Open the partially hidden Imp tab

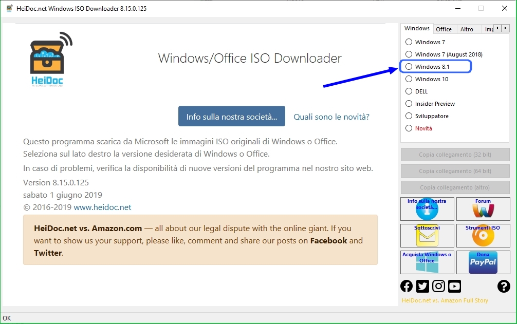point(488,29)
